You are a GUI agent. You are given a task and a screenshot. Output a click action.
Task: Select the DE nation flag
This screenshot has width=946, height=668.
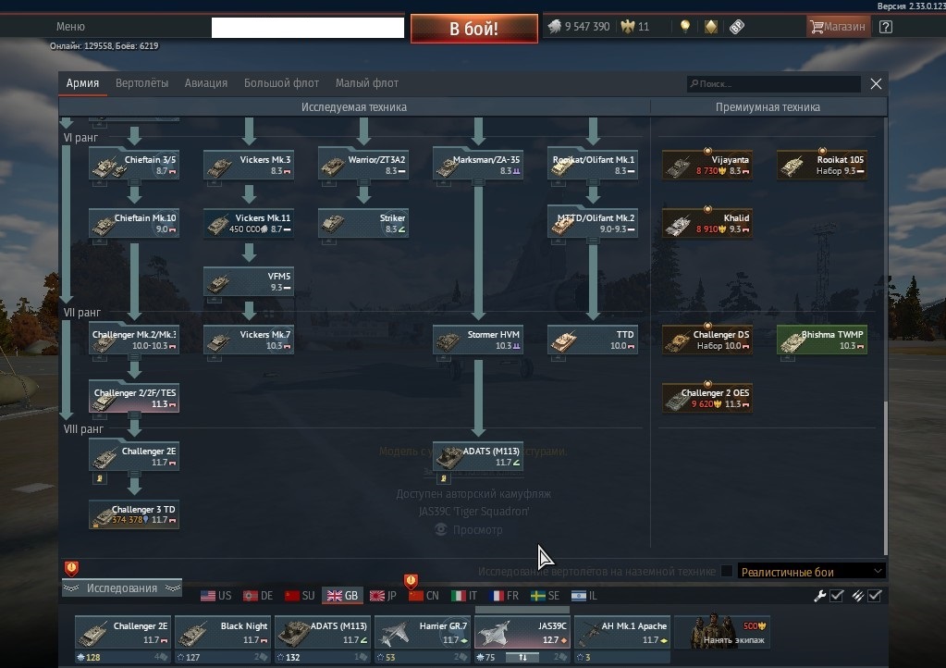(258, 596)
